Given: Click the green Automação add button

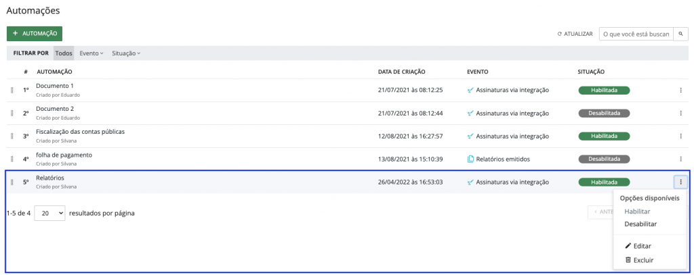Looking at the screenshot, I should tap(35, 33).
